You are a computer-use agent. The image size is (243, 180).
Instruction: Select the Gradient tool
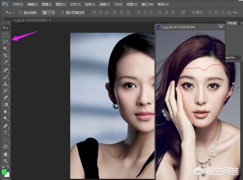[5, 104]
